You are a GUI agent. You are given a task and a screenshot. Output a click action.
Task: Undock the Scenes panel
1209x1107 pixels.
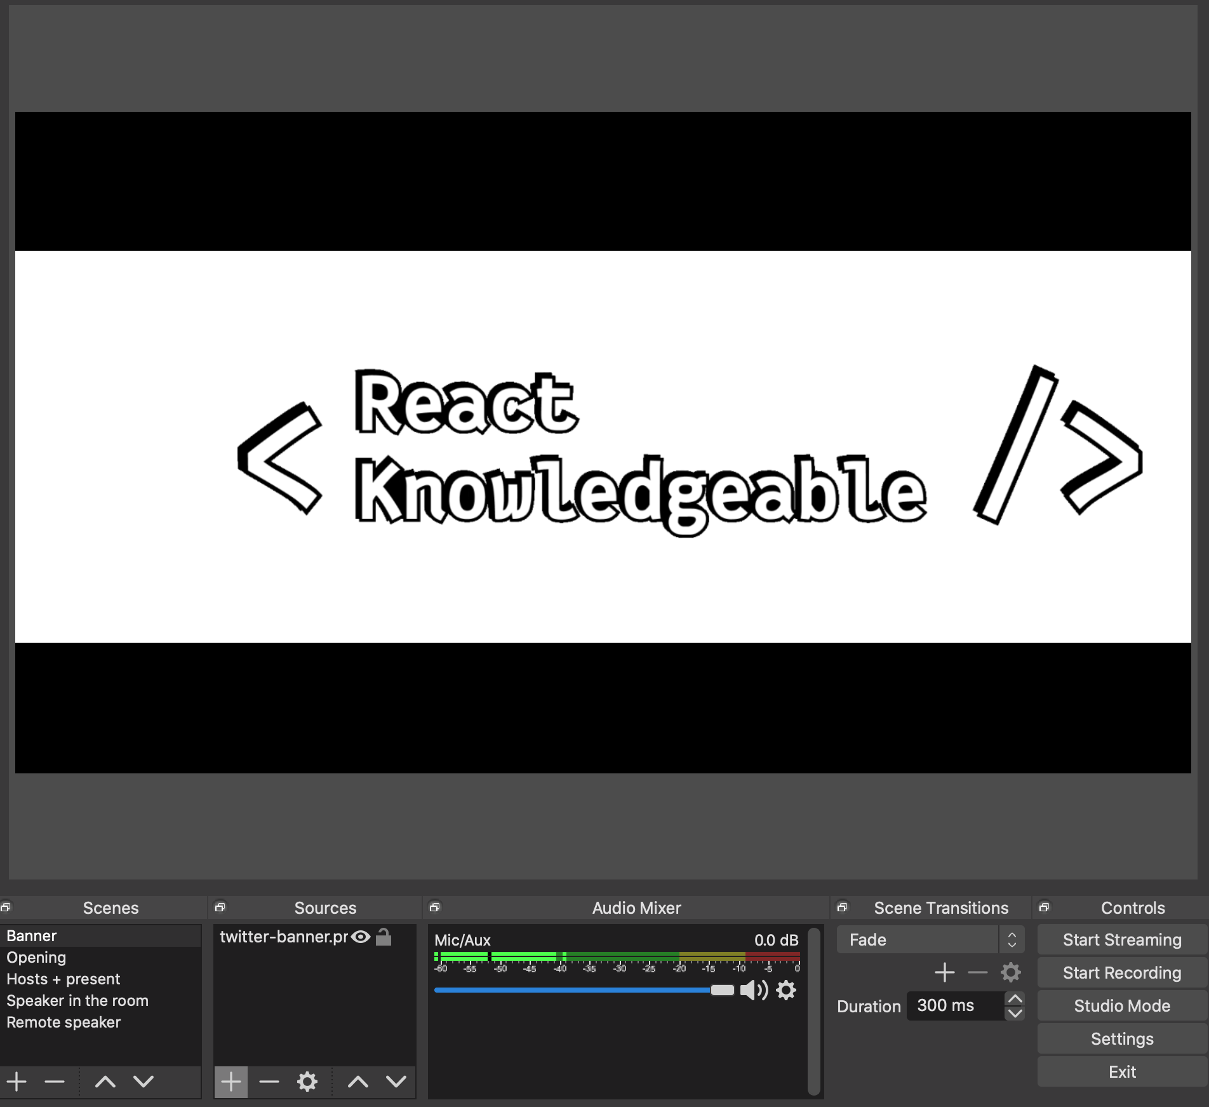pos(6,907)
